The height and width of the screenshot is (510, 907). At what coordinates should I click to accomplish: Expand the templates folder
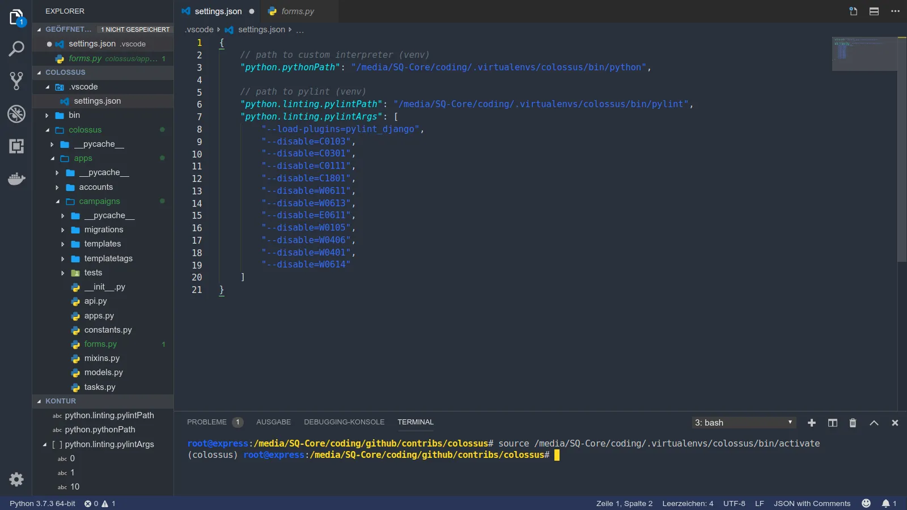[63, 244]
